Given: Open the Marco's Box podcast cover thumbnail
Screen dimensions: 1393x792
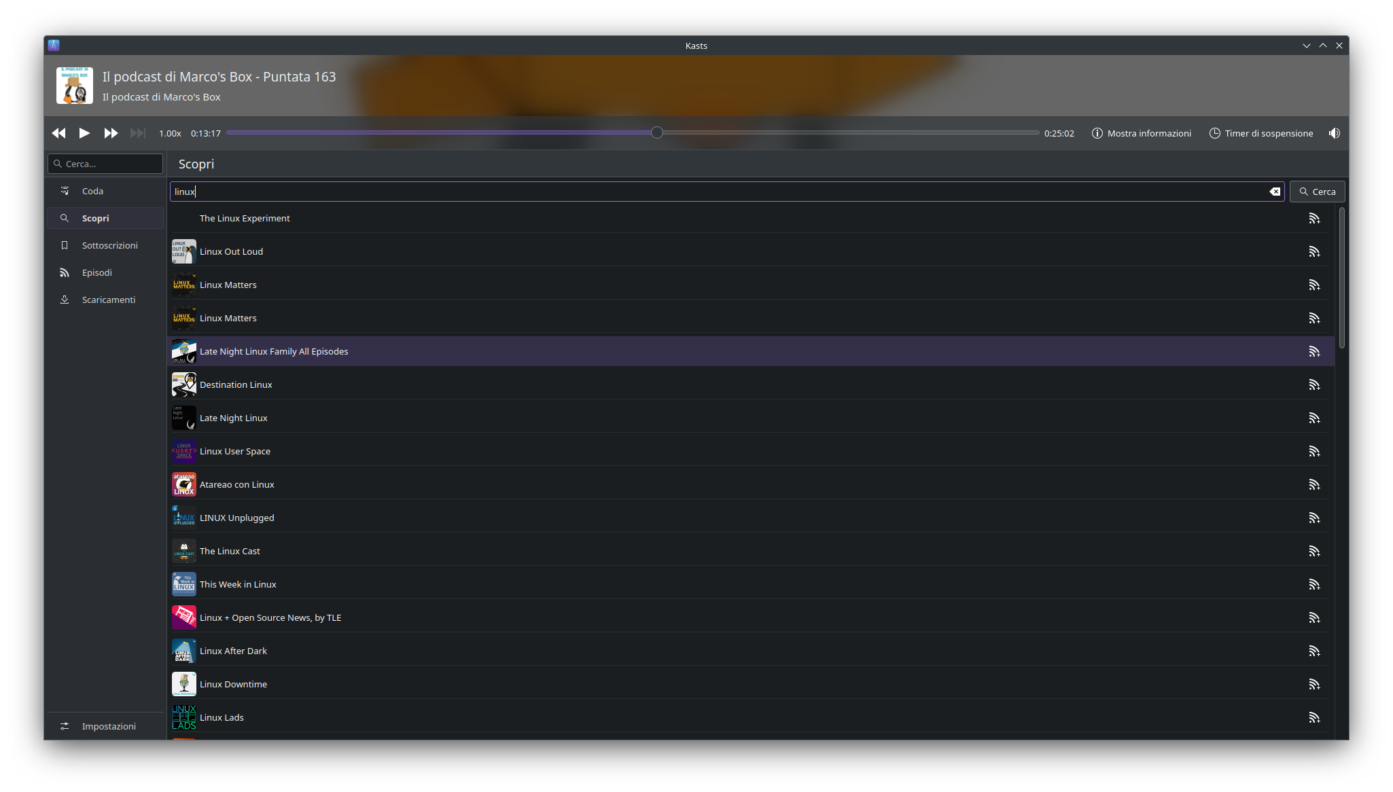Looking at the screenshot, I should [x=75, y=86].
